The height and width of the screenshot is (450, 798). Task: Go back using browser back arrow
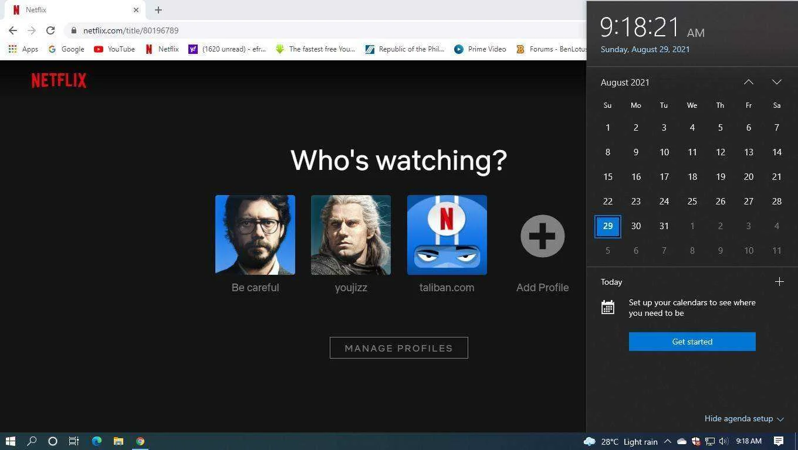point(13,30)
